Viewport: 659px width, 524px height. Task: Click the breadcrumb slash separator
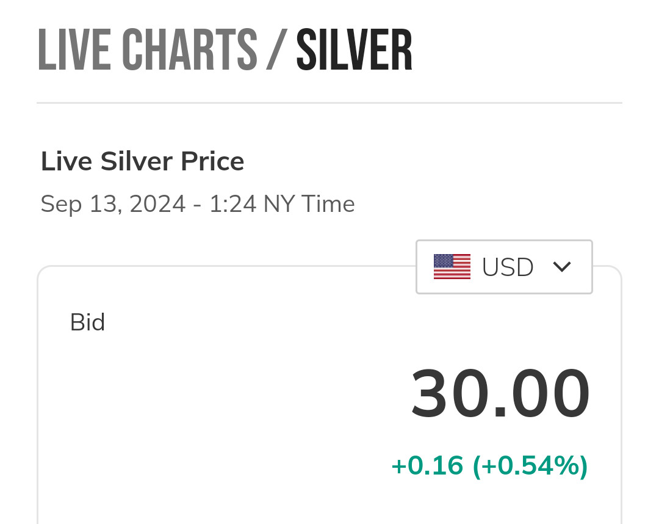point(276,50)
